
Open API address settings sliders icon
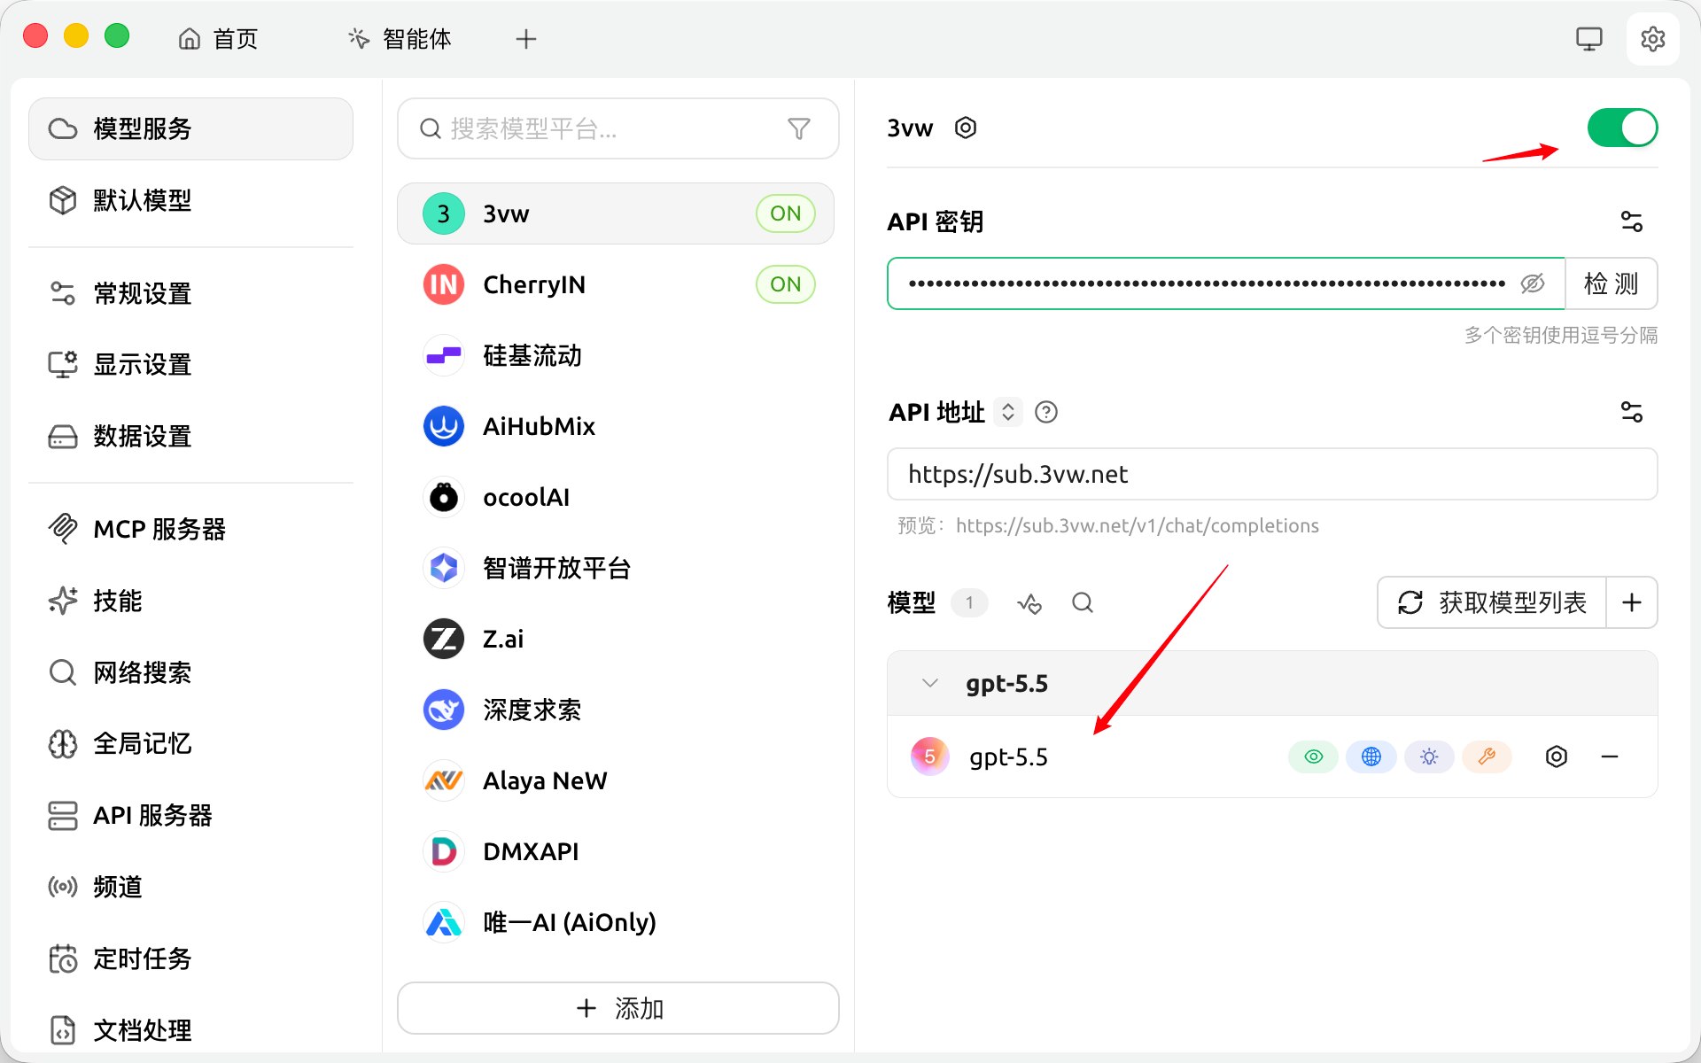click(x=1631, y=412)
